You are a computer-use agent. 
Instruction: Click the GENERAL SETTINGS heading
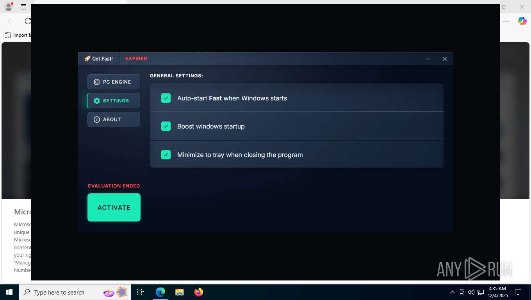176,76
